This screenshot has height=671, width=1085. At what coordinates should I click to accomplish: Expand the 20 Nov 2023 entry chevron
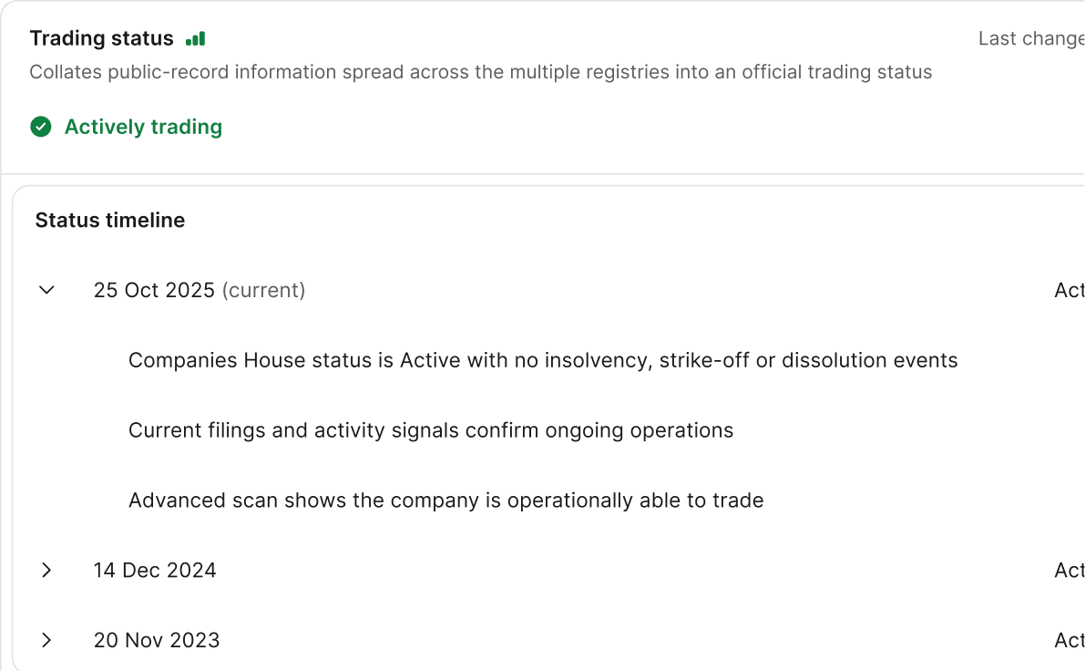coord(47,641)
